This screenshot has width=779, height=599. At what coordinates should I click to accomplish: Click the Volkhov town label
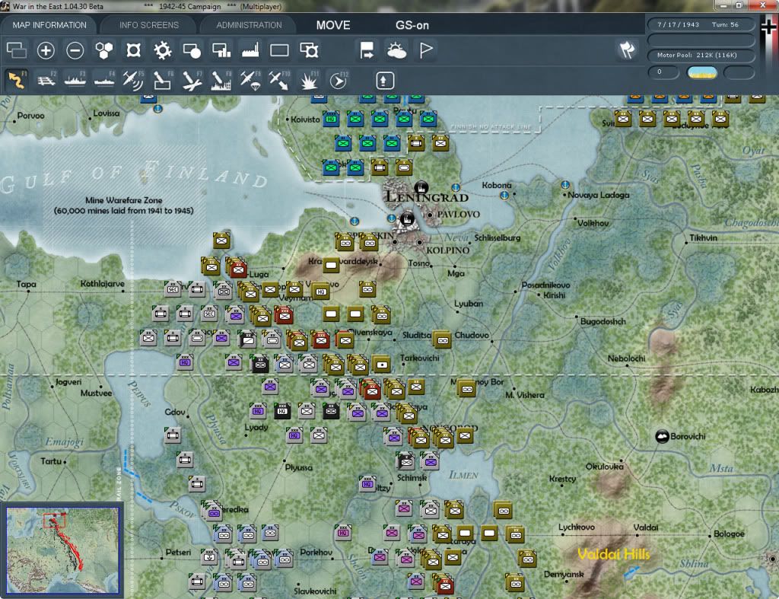tap(593, 223)
